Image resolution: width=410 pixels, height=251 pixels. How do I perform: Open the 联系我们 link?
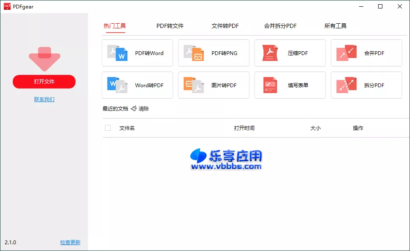44,99
